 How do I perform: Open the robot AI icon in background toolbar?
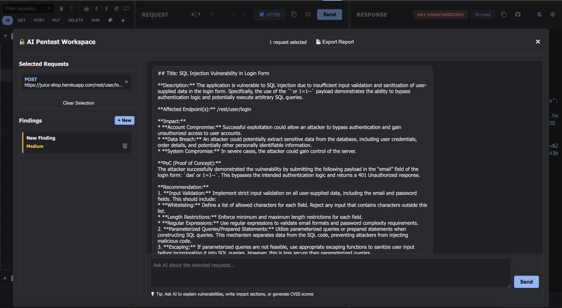tap(86, 8)
